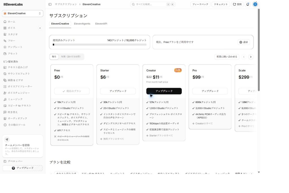Open Audiobook pinned tool

coord(17,118)
